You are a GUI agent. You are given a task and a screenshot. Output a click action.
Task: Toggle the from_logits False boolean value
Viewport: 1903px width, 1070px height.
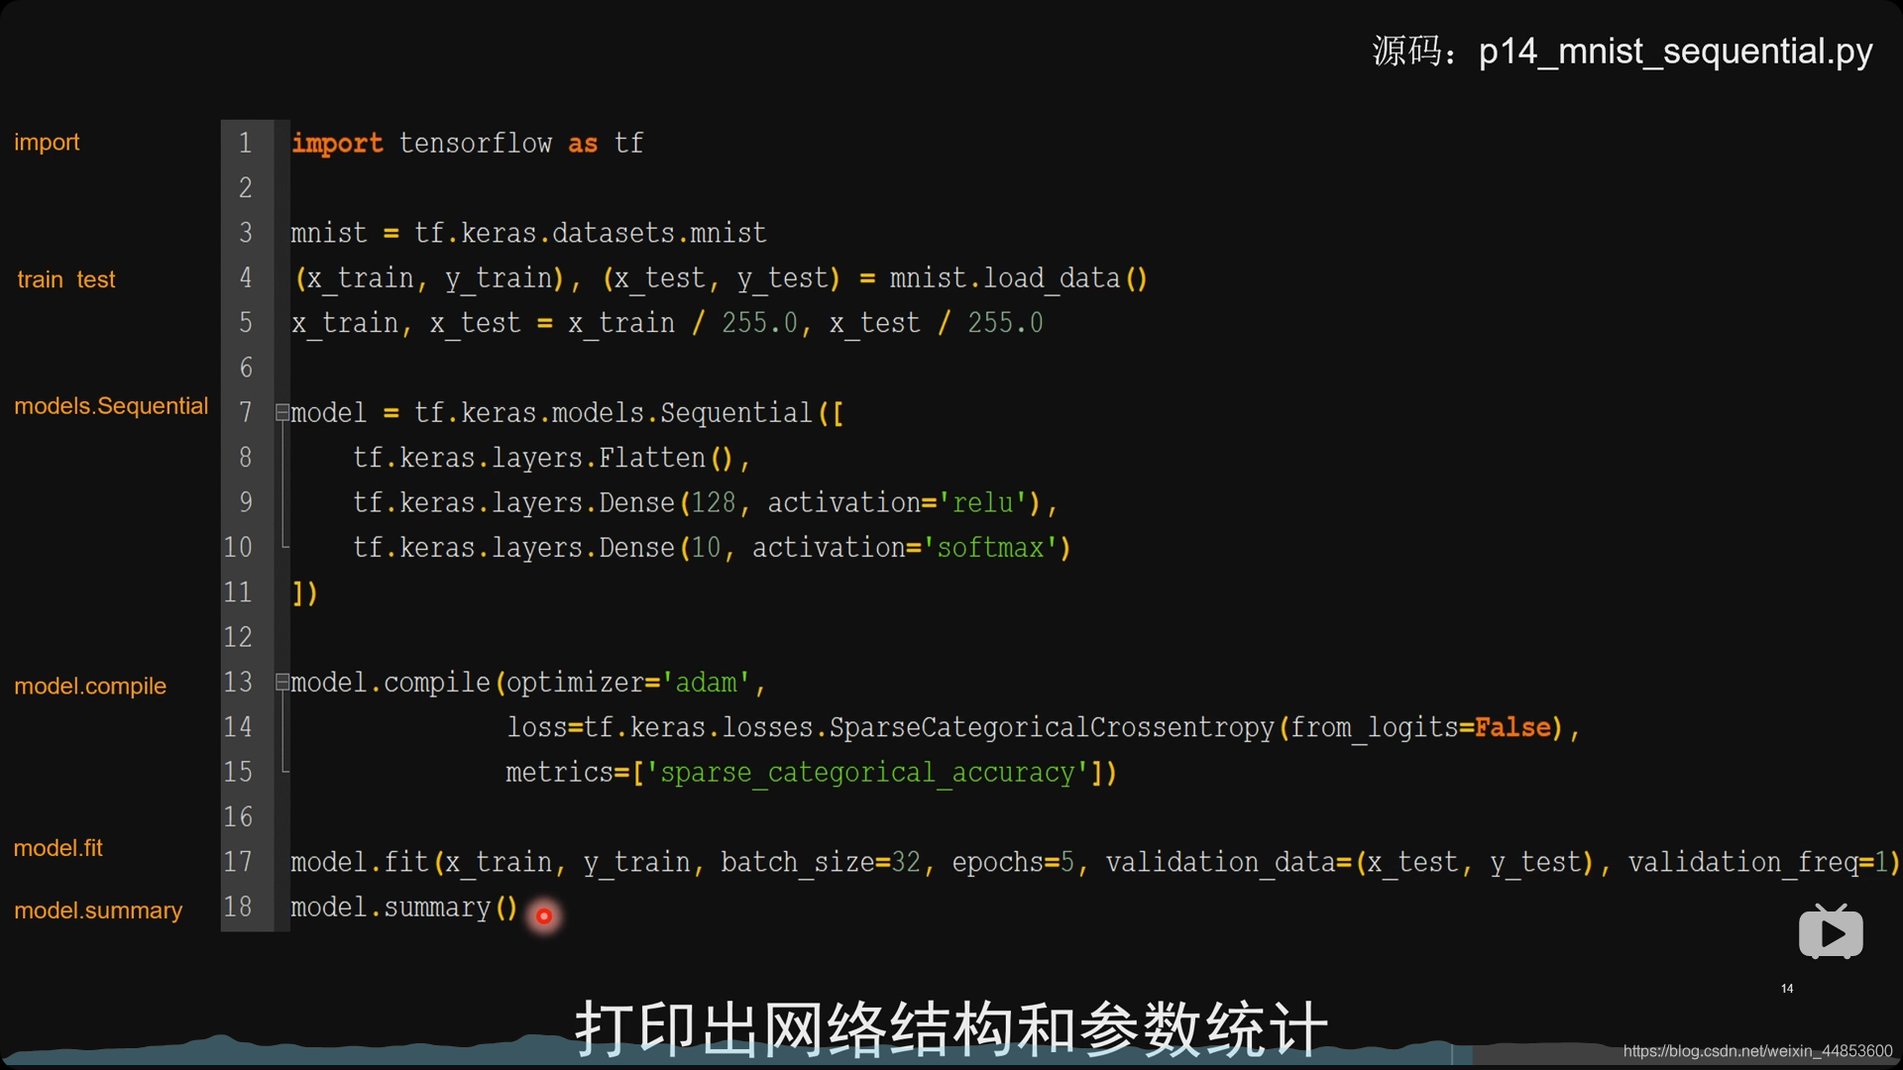tap(1506, 728)
